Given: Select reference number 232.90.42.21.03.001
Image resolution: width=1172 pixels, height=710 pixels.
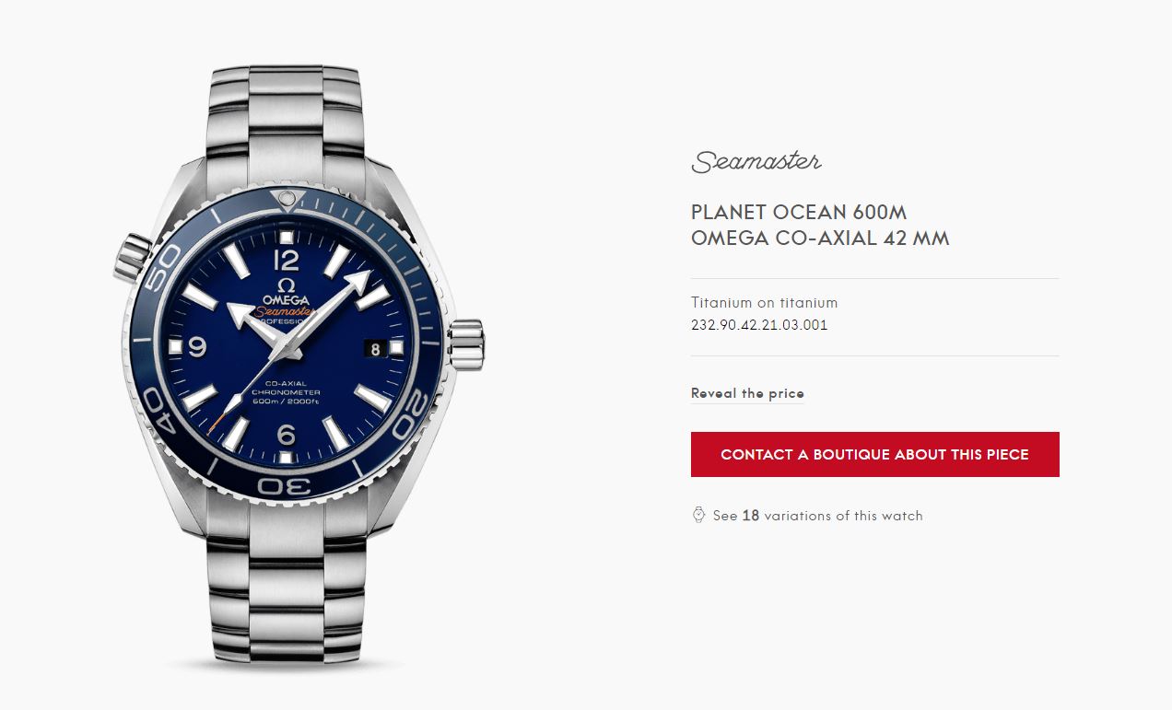Looking at the screenshot, I should point(759,325).
